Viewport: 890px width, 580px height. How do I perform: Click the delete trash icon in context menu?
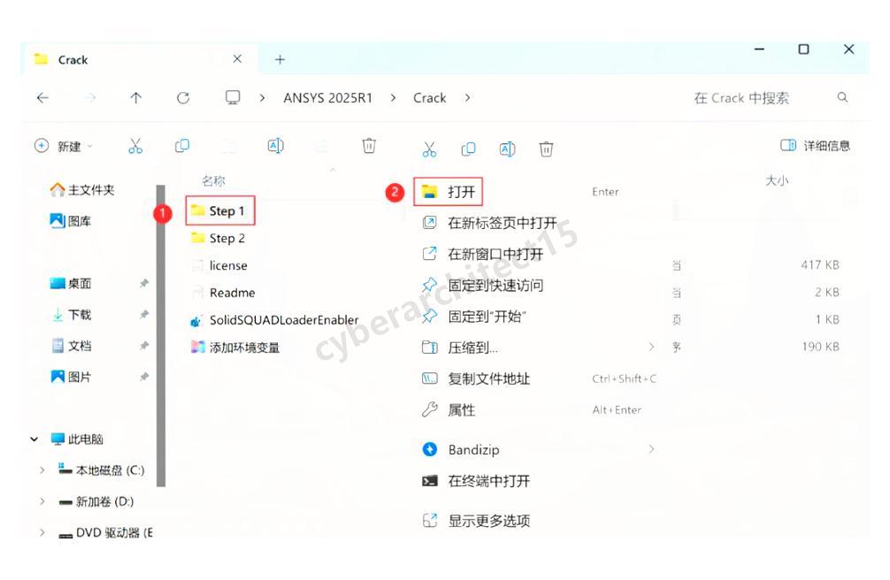pos(547,149)
